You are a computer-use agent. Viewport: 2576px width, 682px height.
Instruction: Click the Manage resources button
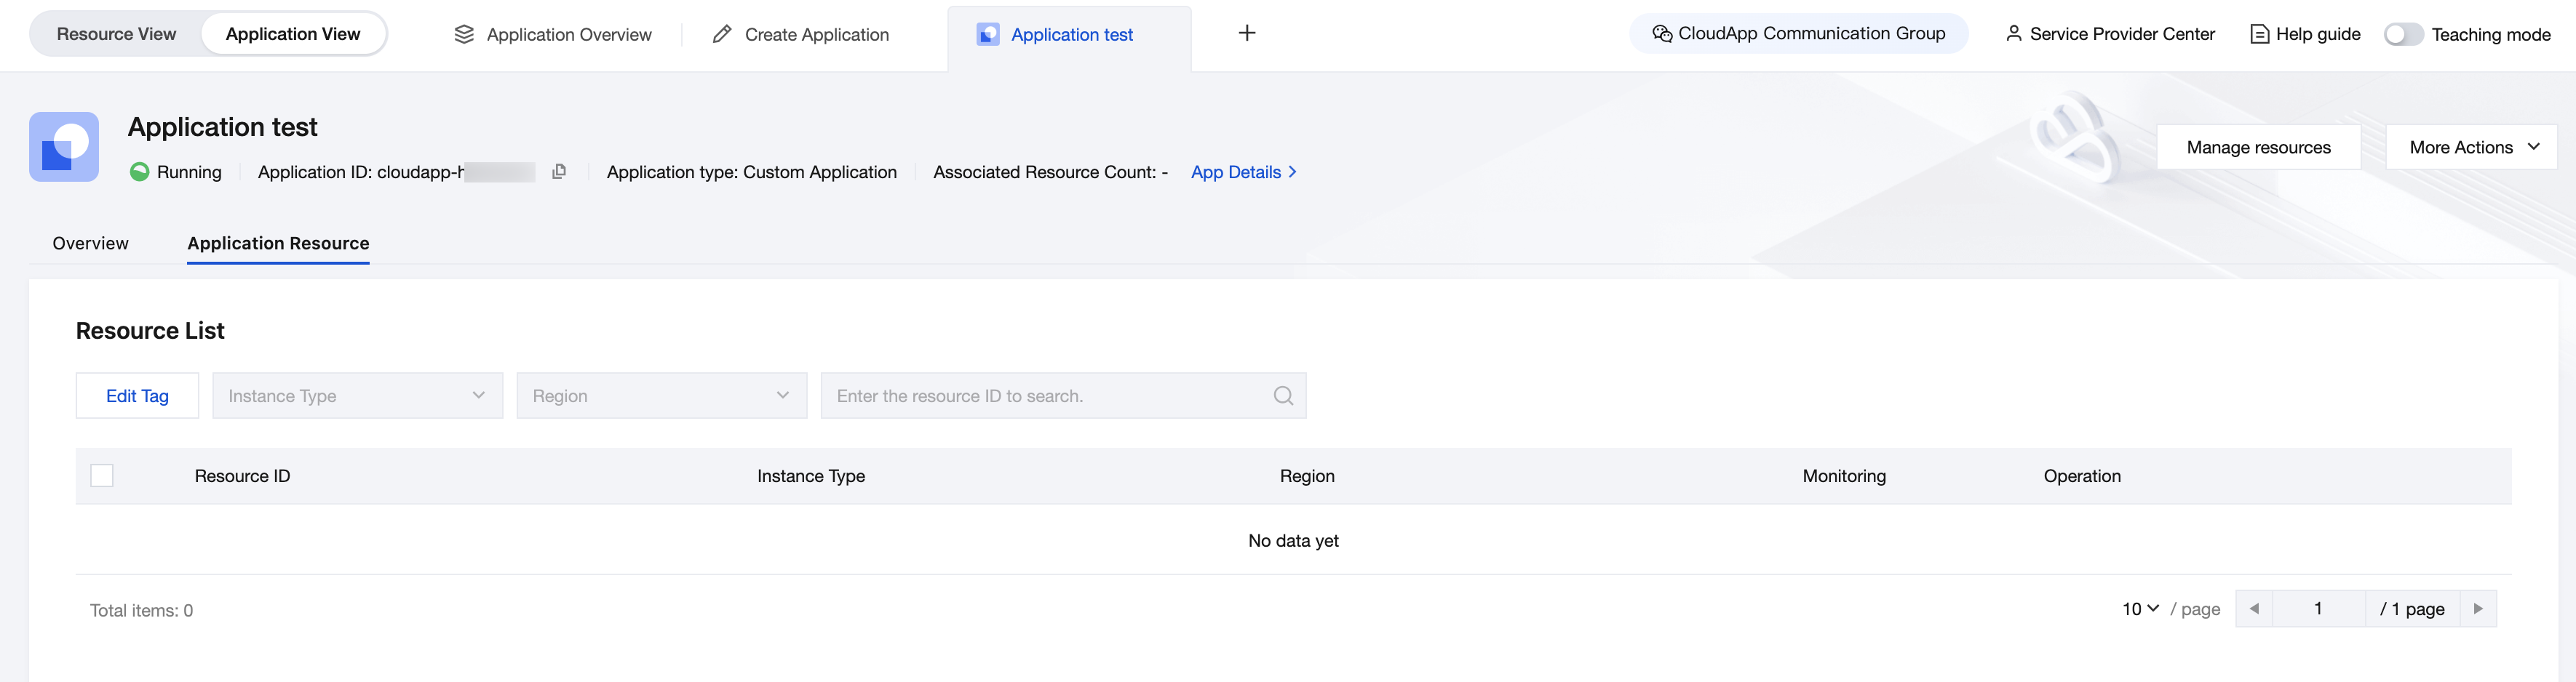point(2258,148)
